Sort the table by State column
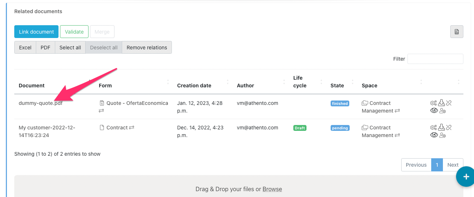The image size is (474, 197). click(337, 86)
